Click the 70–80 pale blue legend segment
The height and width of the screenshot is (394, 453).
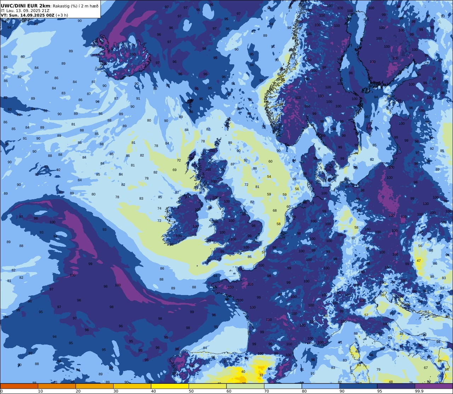click(x=283, y=386)
